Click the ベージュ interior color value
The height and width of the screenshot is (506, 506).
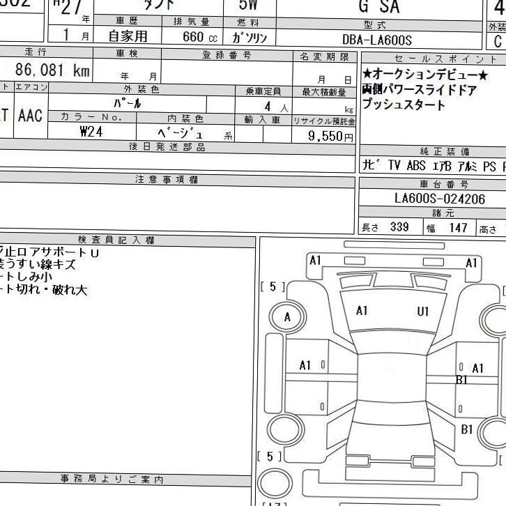pyautogui.click(x=180, y=133)
